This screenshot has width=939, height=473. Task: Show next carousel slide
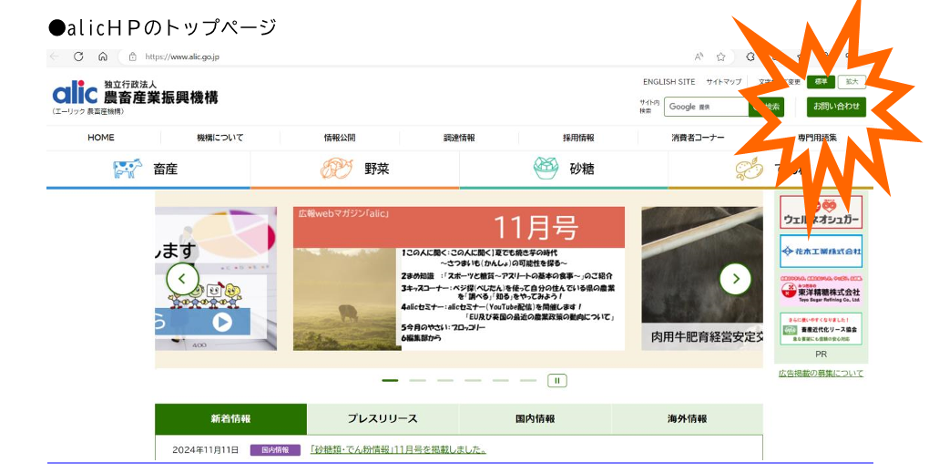pos(735,279)
